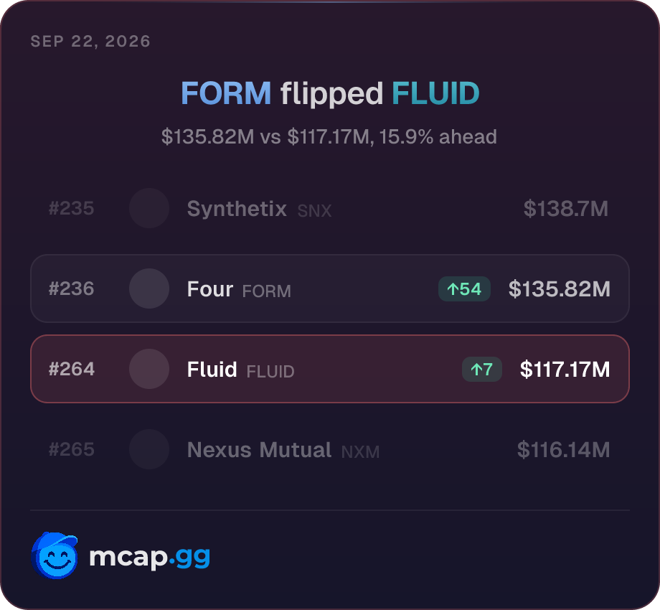660x610 pixels.
Task: Click the $117.17M Fluid market cap
Action: 565,369
